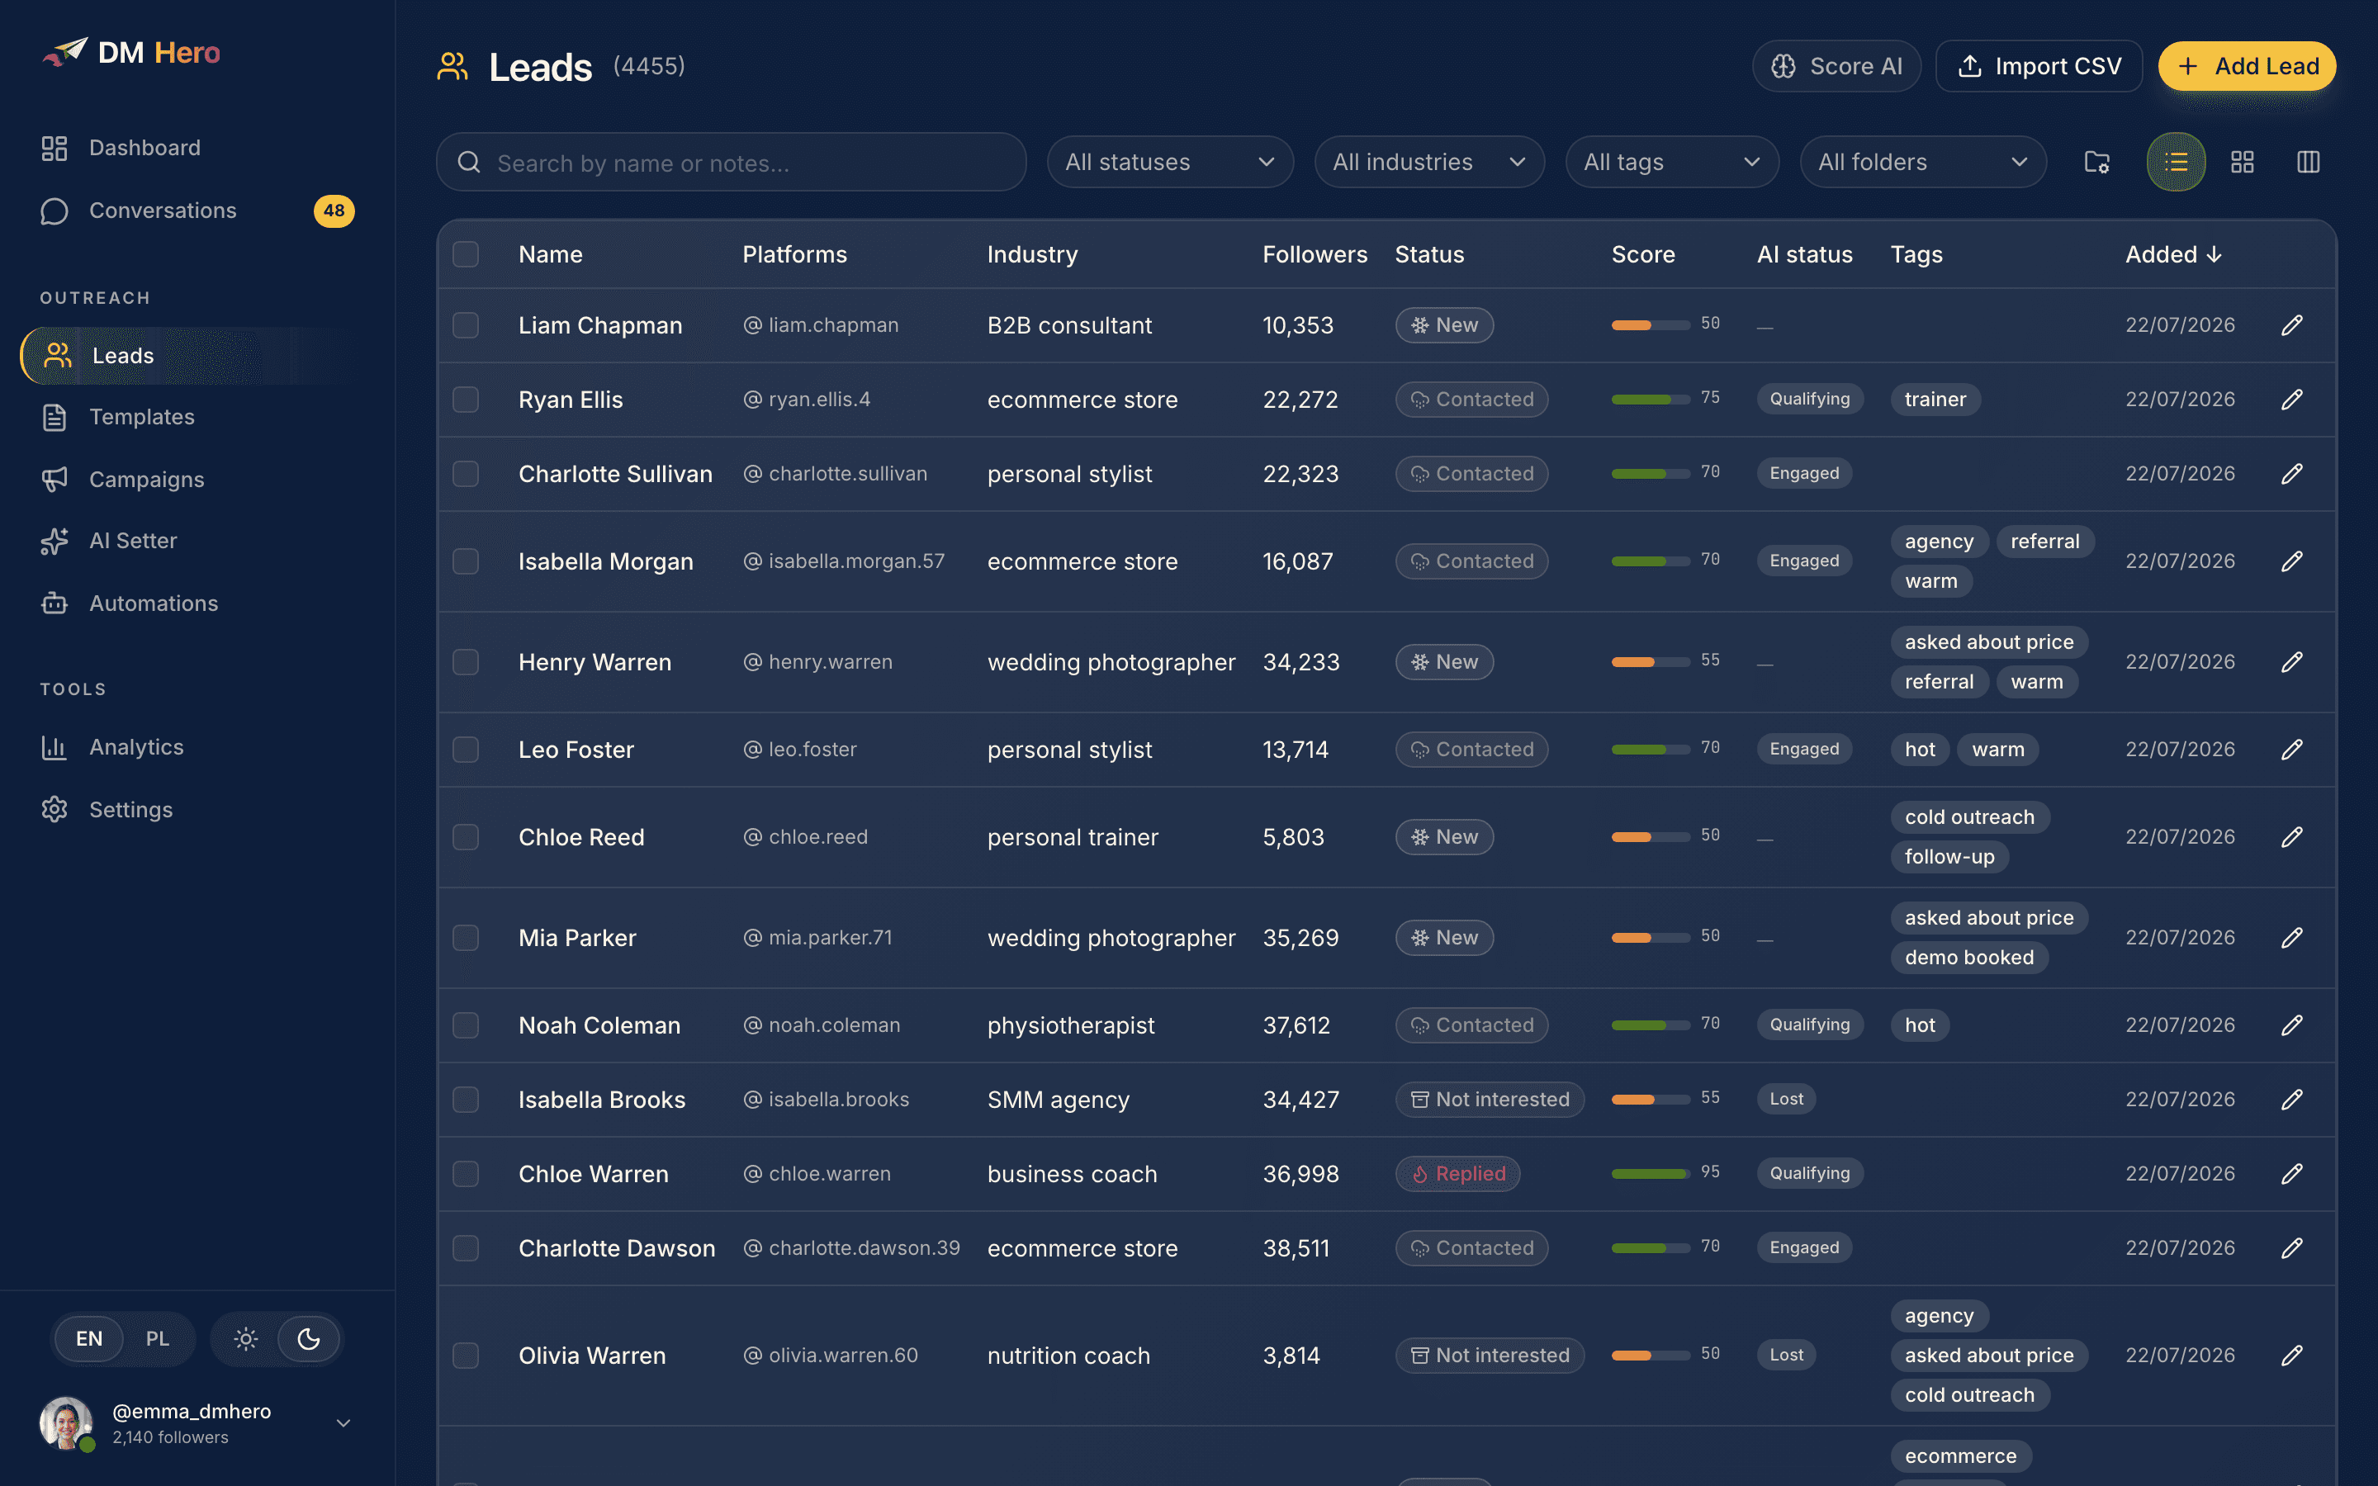Viewport: 2378px width, 1486px height.
Task: Edit Isabella Brooks with pencil icon
Action: pos(2291,1100)
